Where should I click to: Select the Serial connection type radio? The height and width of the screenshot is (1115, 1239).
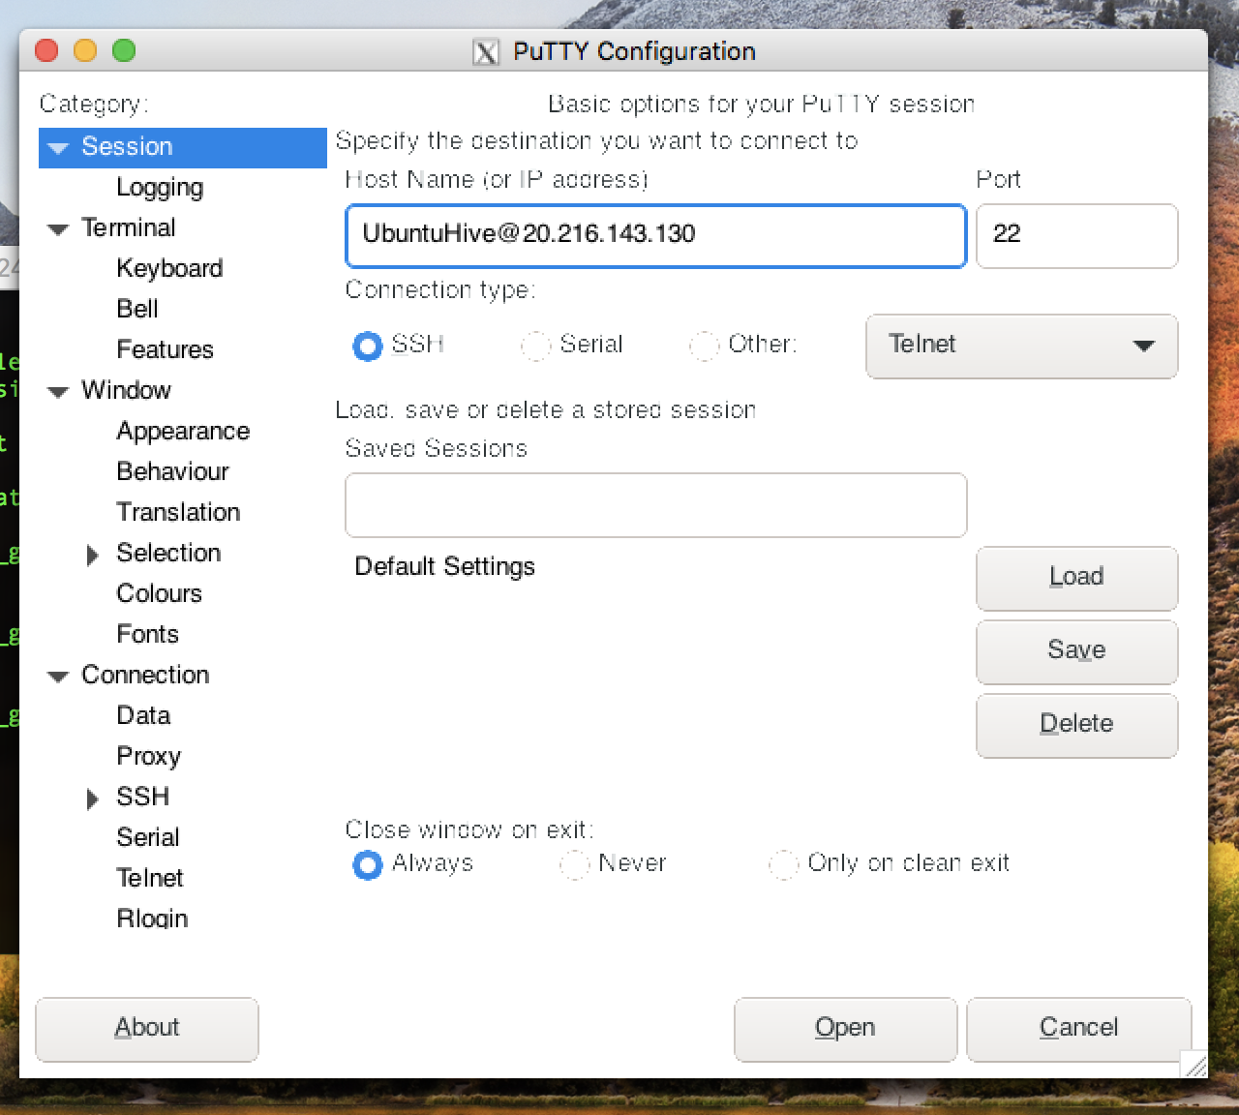tap(535, 346)
